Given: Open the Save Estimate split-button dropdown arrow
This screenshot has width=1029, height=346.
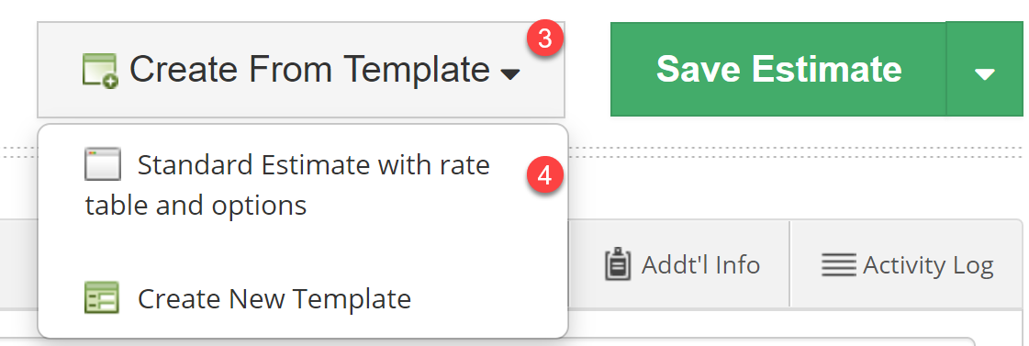Looking at the screenshot, I should pyautogui.click(x=984, y=69).
